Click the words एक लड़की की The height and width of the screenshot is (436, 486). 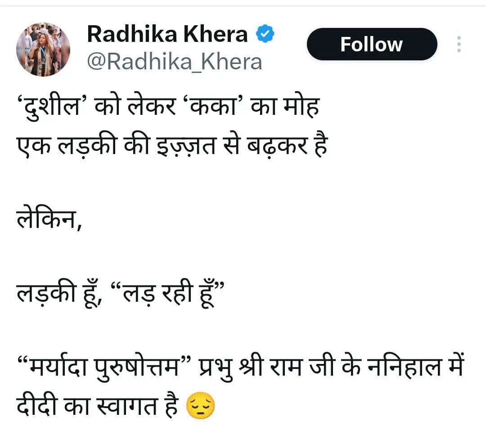[82, 145]
